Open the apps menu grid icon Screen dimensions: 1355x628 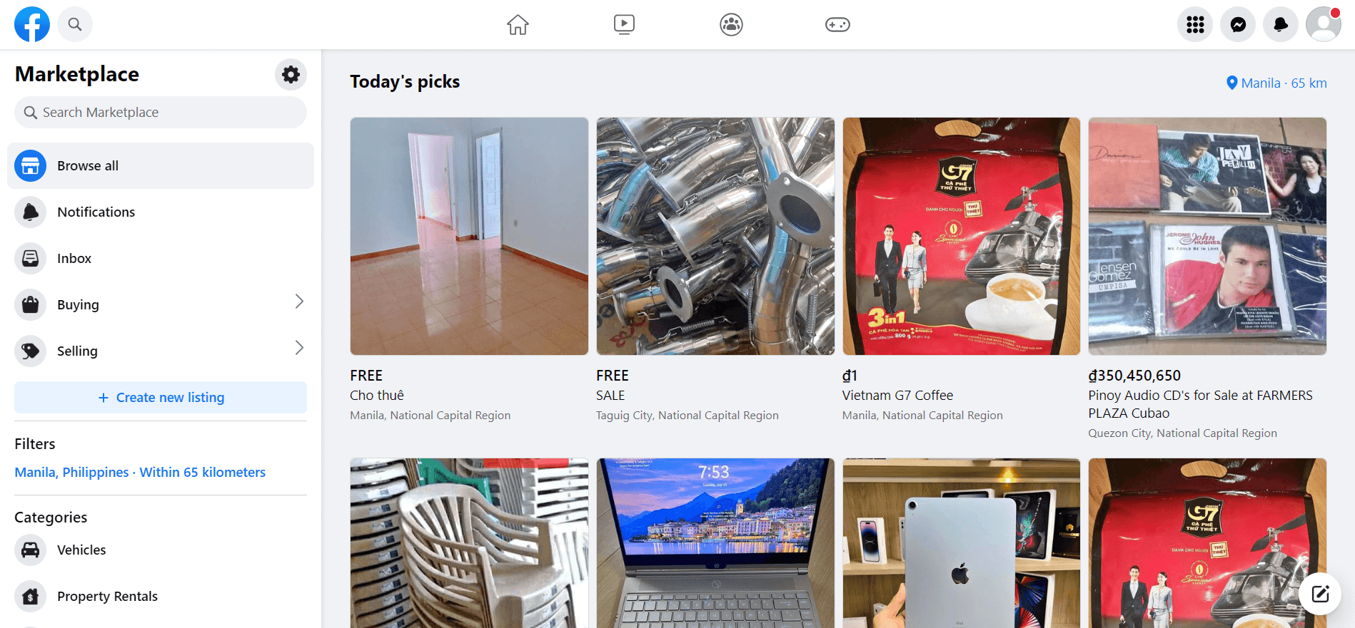[x=1195, y=25]
